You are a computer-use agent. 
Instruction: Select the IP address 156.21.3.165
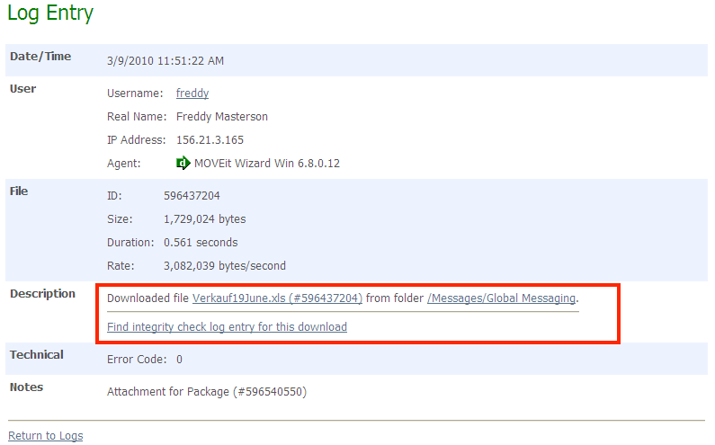point(210,140)
